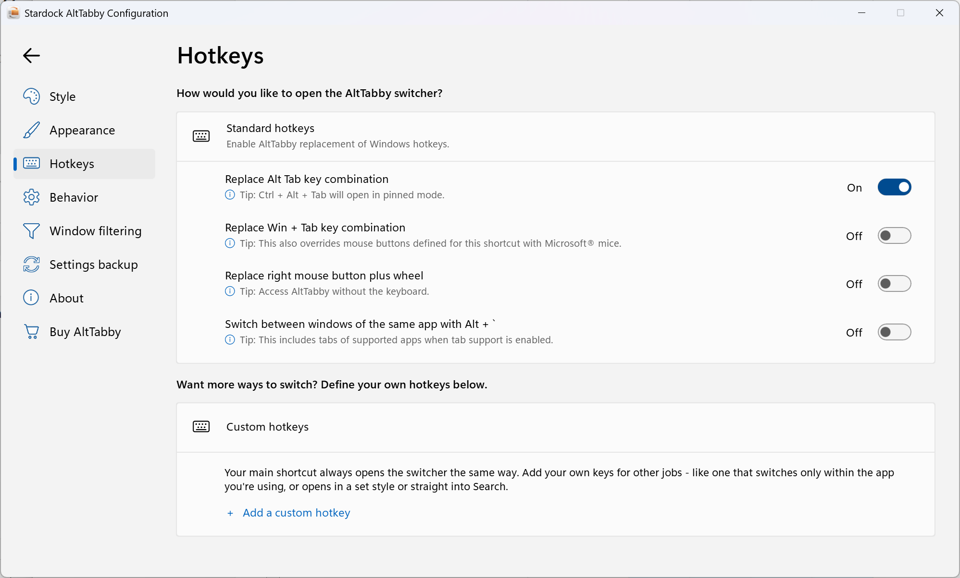Enable Replace Win + Tab key combination
Screen dimensions: 960x578
[x=894, y=236]
